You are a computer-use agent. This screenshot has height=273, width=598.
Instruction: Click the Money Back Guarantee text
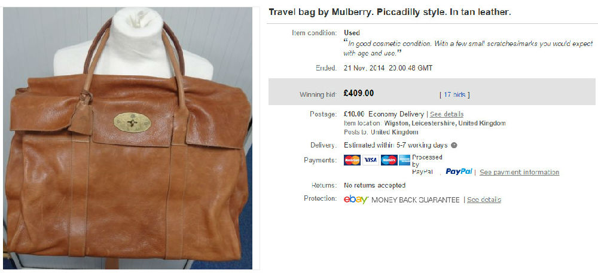(x=416, y=200)
